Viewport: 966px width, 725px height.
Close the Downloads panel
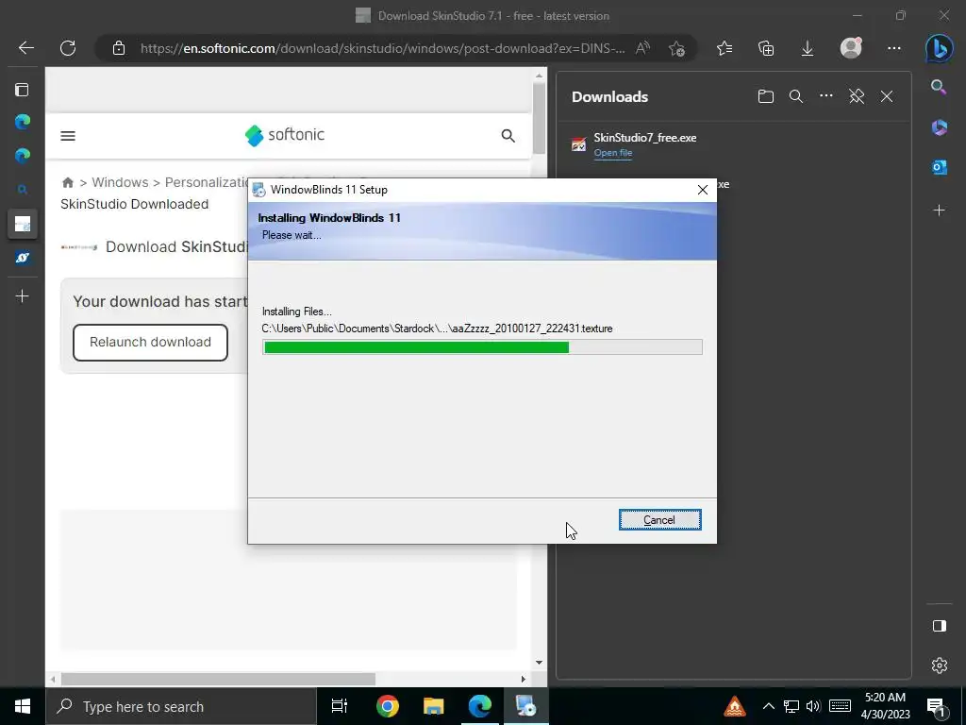coord(887,96)
